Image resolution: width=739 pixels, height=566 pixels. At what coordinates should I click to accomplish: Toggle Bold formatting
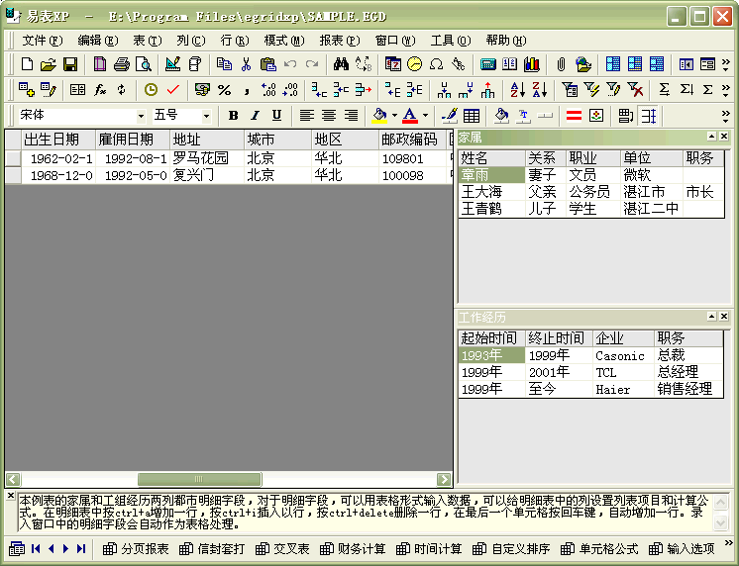pyautogui.click(x=233, y=116)
